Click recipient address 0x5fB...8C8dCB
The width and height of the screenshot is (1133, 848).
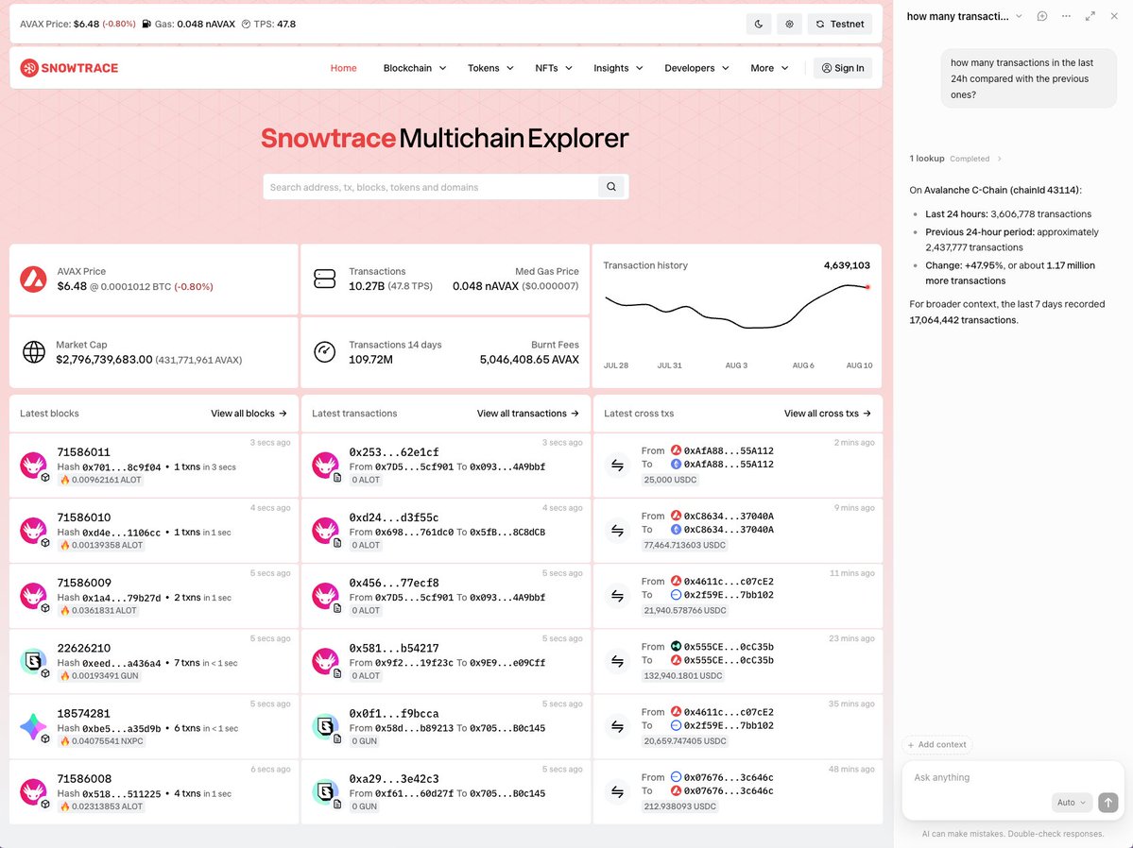point(507,533)
